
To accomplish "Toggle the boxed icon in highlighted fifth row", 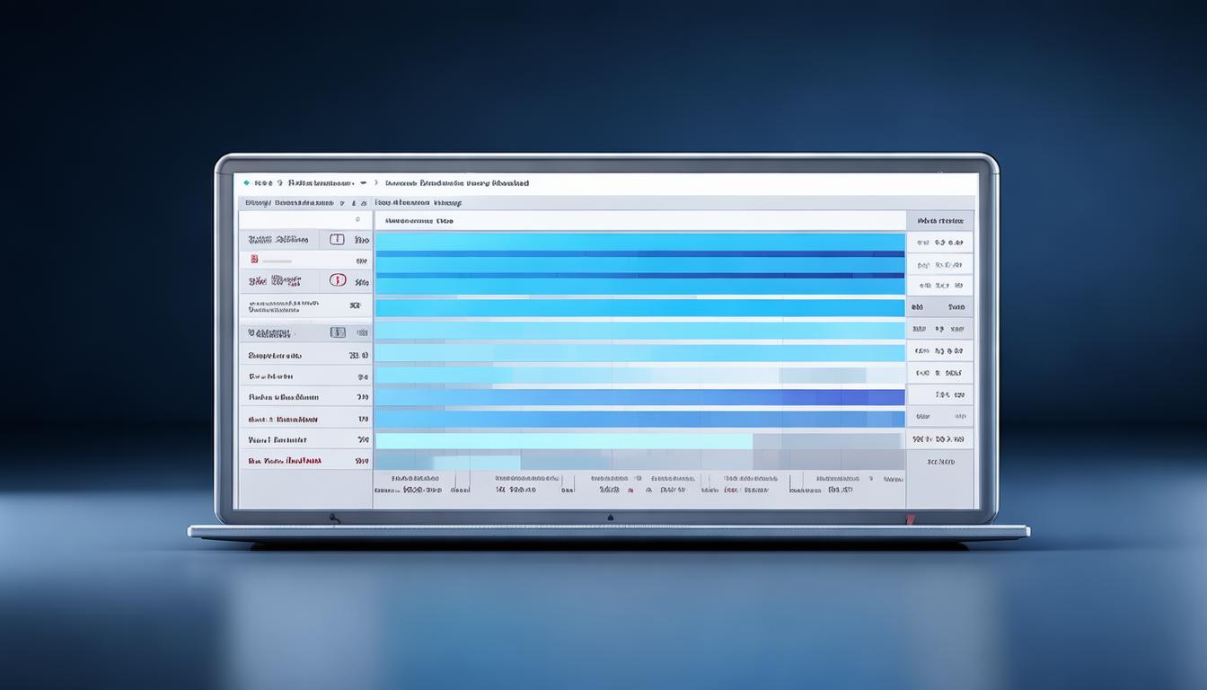I will point(338,332).
